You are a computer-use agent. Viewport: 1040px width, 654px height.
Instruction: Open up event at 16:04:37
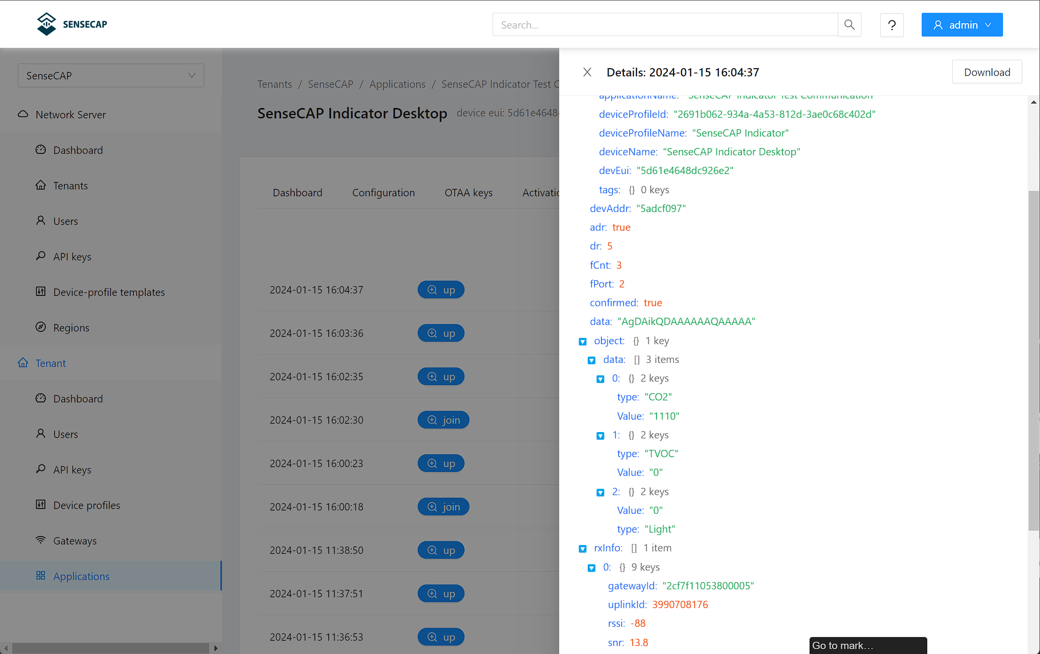[x=441, y=290]
